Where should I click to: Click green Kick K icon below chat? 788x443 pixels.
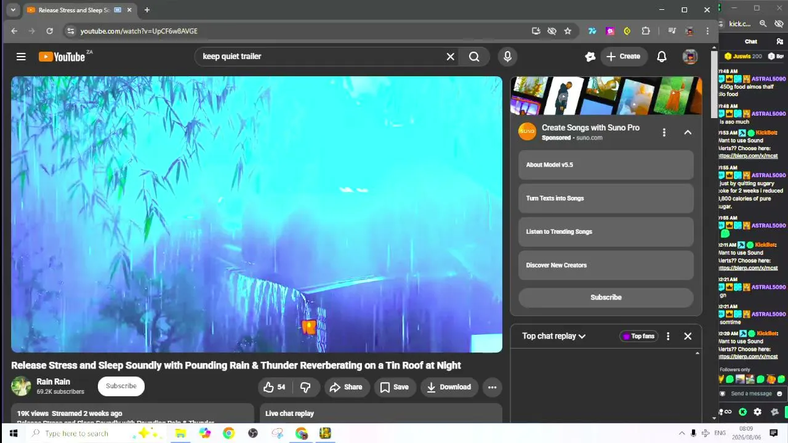[x=743, y=412]
